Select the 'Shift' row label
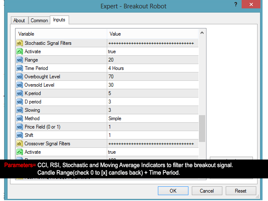Image resolution: width=268 pixels, height=201 pixels. click(x=29, y=135)
